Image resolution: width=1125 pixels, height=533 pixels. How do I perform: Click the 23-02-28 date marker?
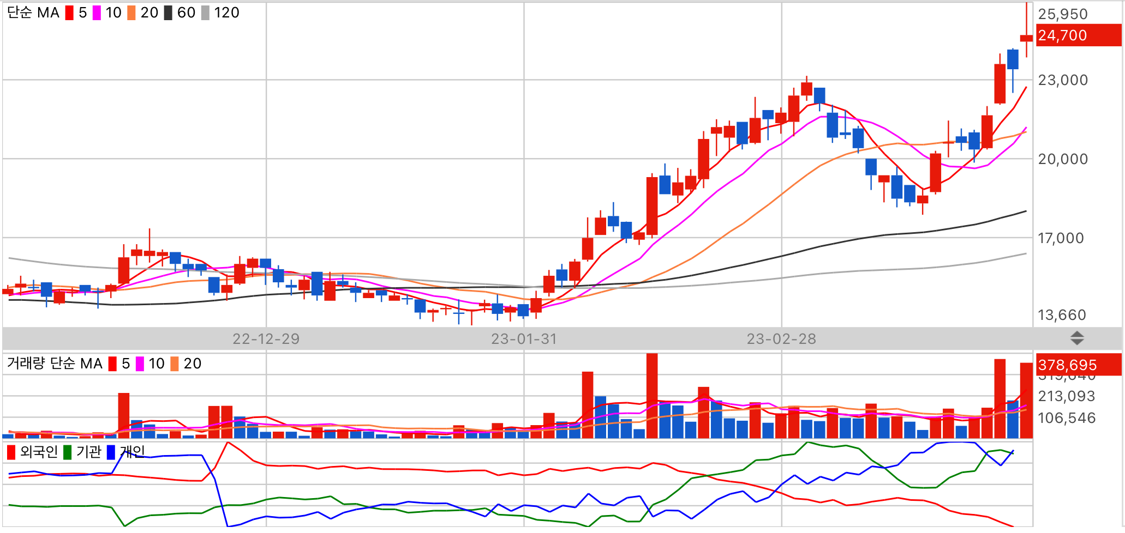tap(781, 339)
